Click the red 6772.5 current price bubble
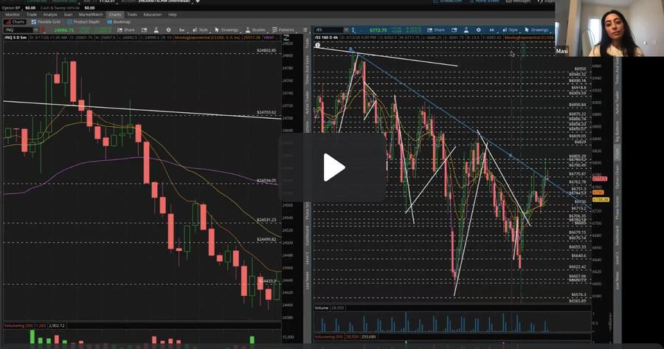The image size is (664, 349). click(600, 179)
